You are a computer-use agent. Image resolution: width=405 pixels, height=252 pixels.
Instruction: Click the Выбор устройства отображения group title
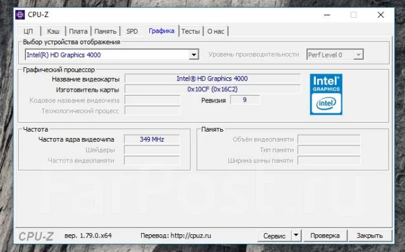pyautogui.click(x=72, y=42)
